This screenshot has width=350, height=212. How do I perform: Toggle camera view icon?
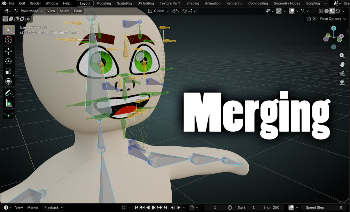[x=342, y=74]
